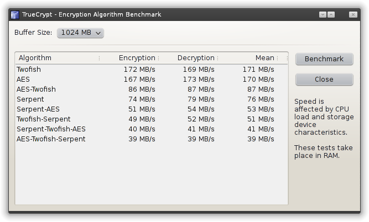
Task: Close the window with title bar X
Action: [x=352, y=14]
